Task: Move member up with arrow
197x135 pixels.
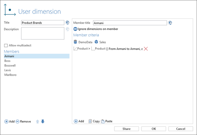Action: click(x=38, y=122)
